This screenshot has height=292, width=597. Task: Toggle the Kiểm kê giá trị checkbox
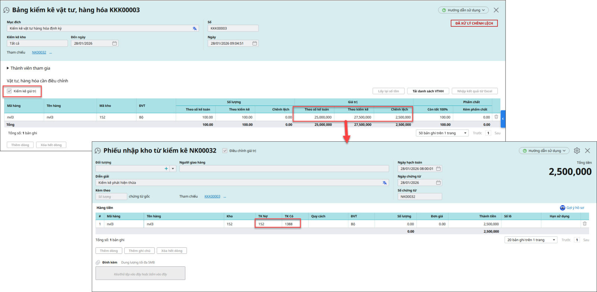10,91
